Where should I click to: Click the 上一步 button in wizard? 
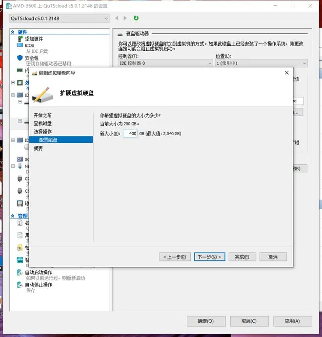pyautogui.click(x=175, y=257)
